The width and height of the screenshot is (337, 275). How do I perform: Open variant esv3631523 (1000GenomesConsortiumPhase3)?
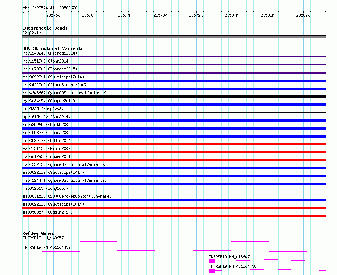pyautogui.click(x=68, y=196)
